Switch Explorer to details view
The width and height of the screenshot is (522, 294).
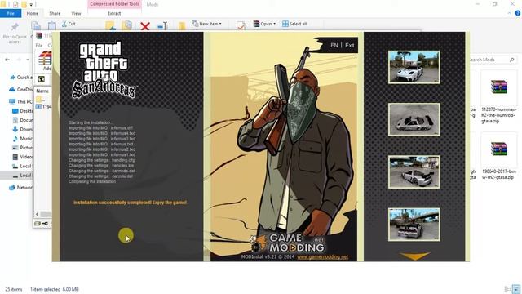pos(507,289)
